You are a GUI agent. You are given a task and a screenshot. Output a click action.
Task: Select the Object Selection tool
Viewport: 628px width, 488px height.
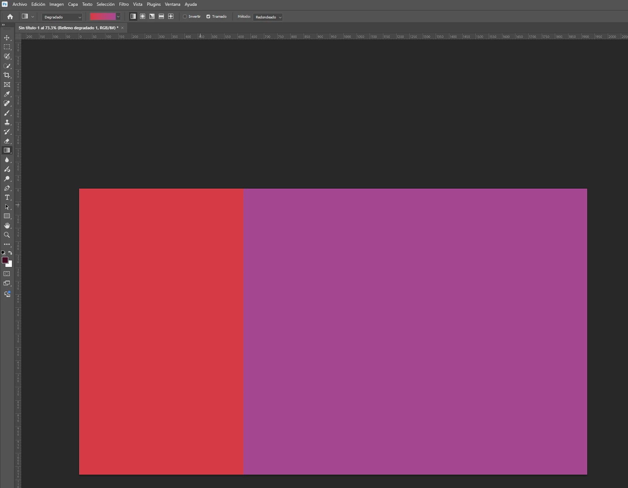[7, 56]
